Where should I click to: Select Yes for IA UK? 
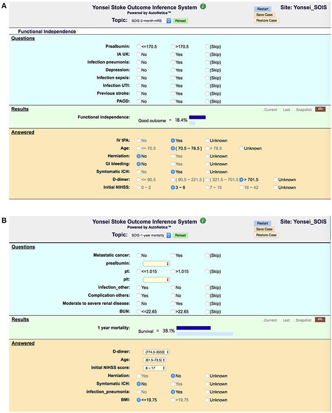coord(173,54)
